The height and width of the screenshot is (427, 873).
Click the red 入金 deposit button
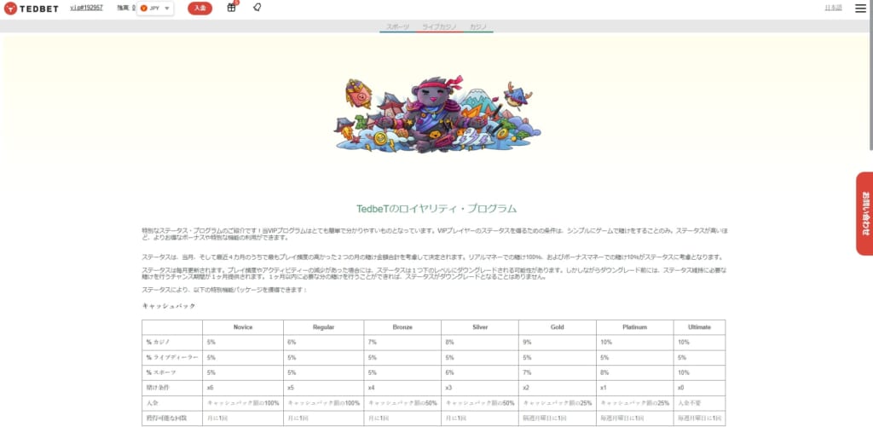(x=199, y=8)
